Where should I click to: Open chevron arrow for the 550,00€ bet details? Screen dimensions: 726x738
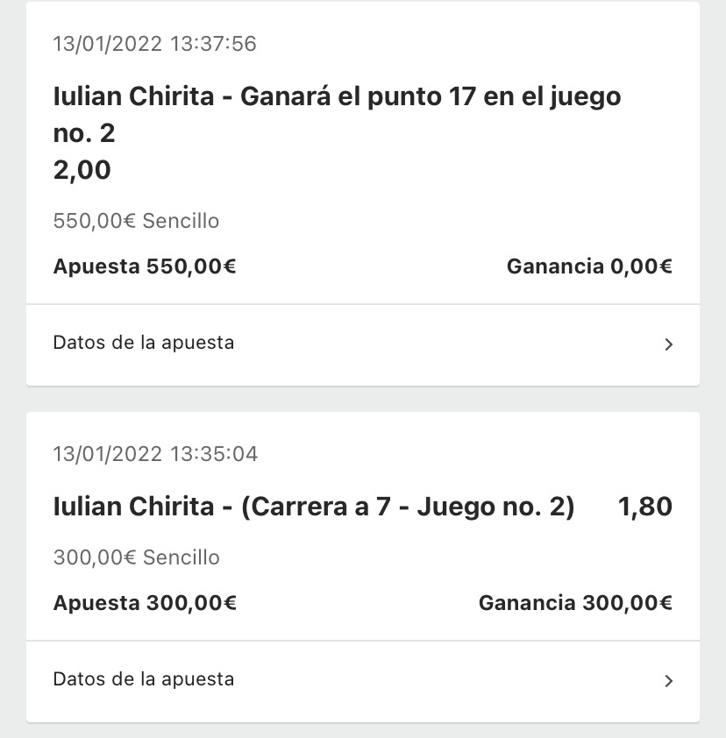(x=668, y=344)
